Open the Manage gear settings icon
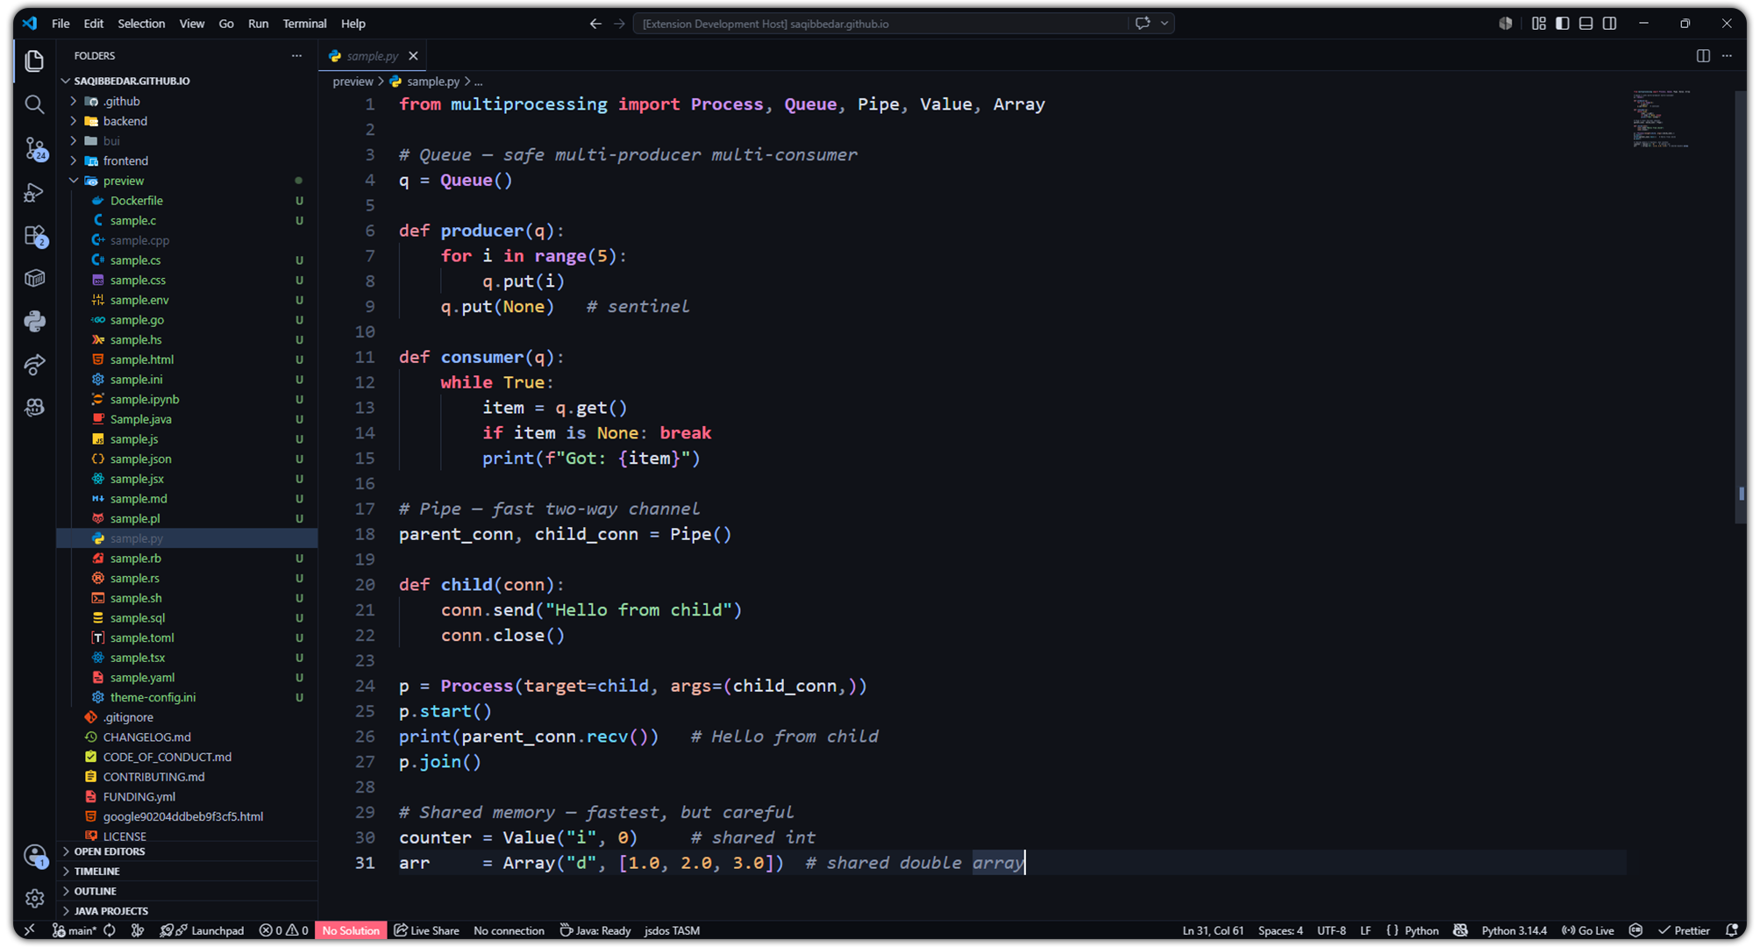Image resolution: width=1760 pixels, height=947 pixels. [x=34, y=898]
